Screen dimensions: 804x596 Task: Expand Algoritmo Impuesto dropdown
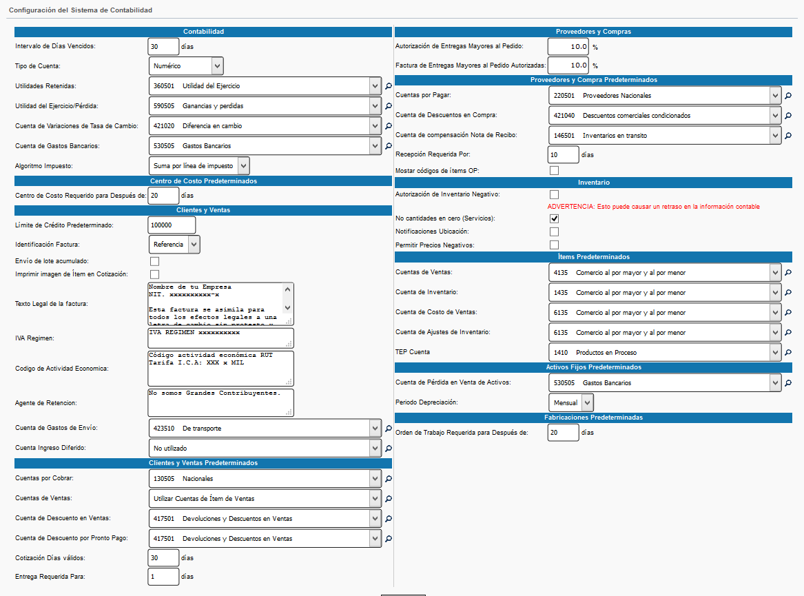(199, 166)
